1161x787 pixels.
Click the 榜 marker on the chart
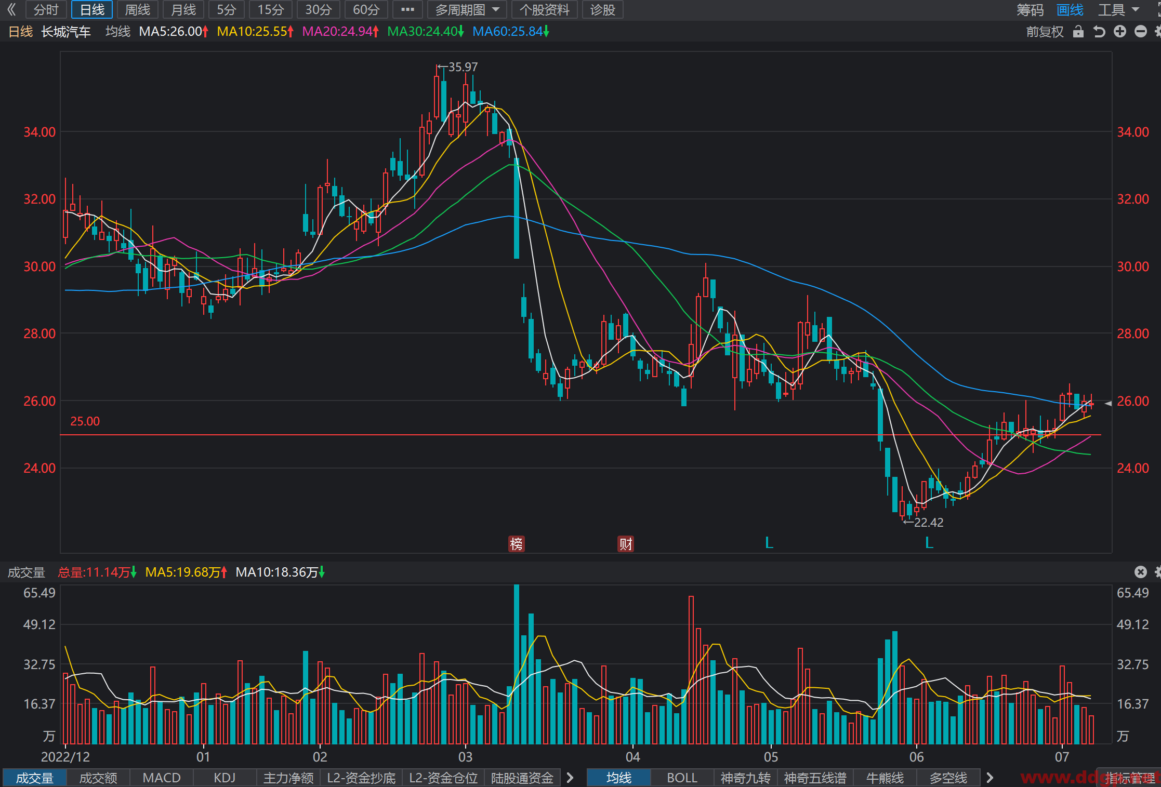(x=516, y=544)
